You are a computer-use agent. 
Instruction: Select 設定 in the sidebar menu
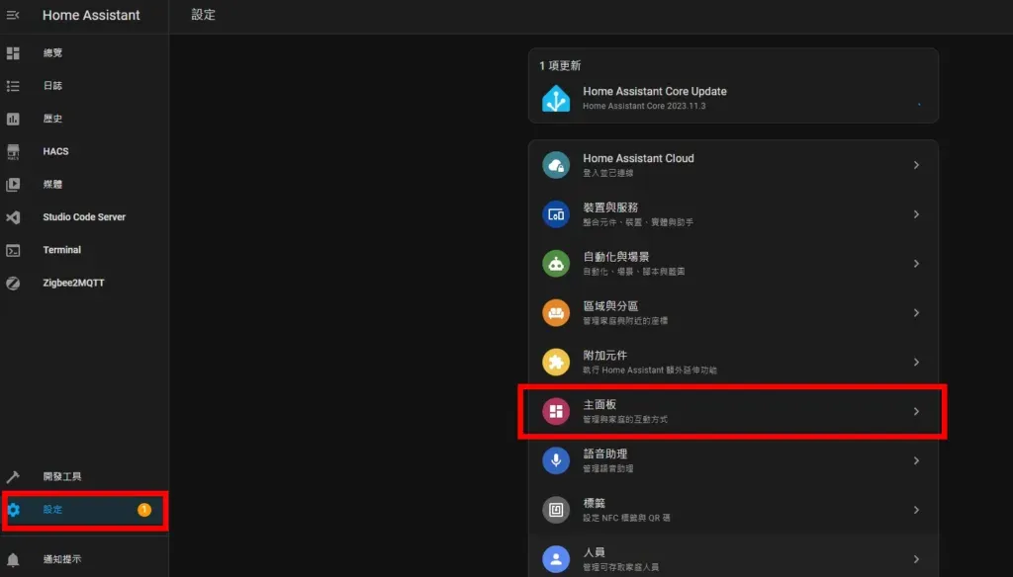click(x=59, y=511)
